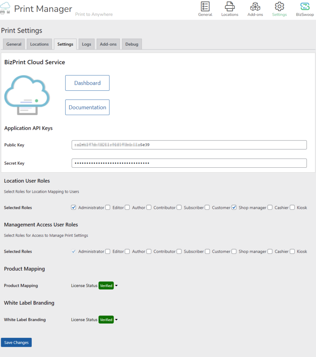Click Verified badge for Product Mapping
Screen dimensions: 316x357
pyautogui.click(x=106, y=286)
